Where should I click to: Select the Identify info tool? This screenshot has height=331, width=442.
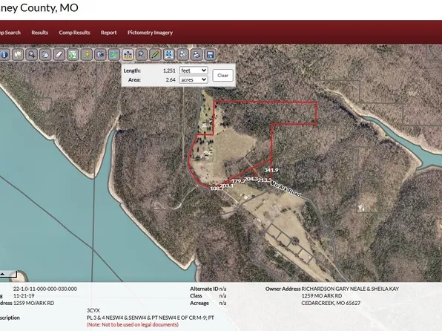click(4, 54)
